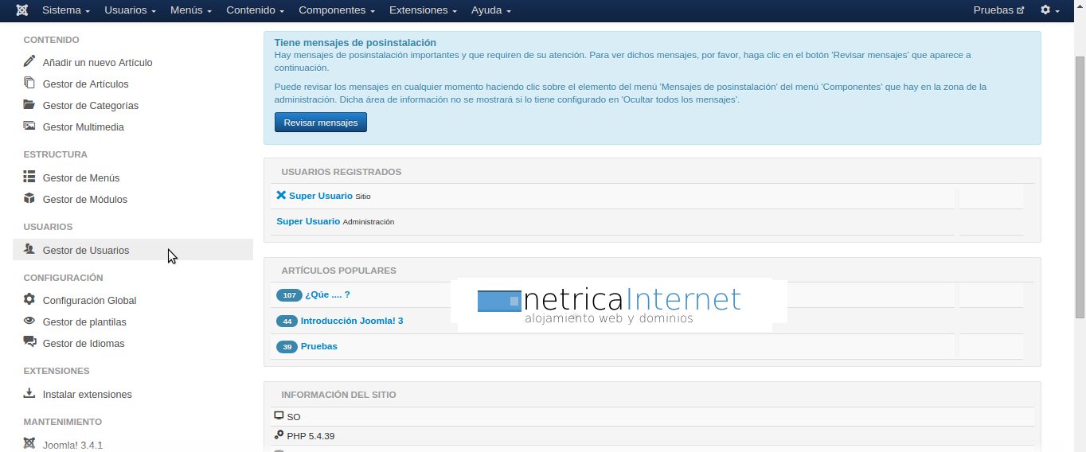Open Super Usuario Sitio entry
This screenshot has width=1086, height=452.
[321, 196]
